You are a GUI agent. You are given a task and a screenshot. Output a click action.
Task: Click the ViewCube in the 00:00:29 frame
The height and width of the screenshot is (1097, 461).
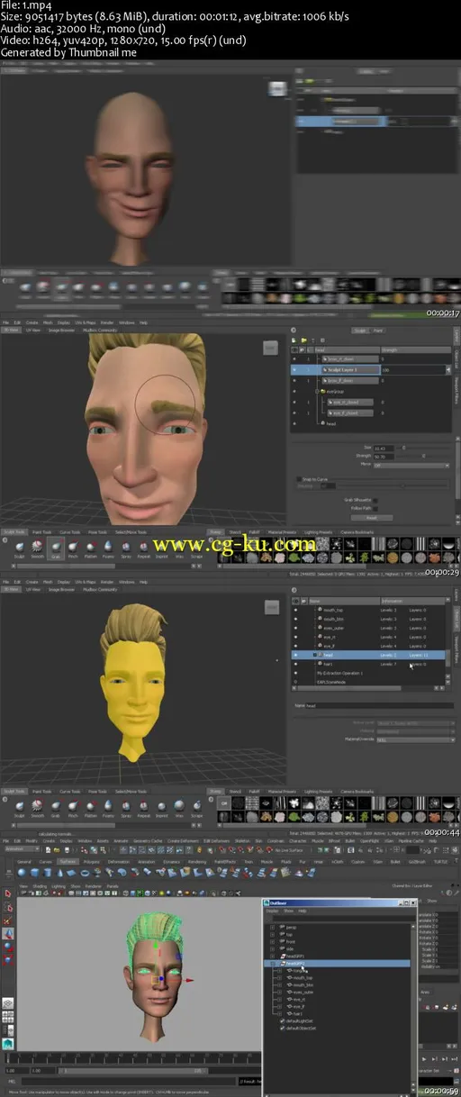(x=270, y=348)
